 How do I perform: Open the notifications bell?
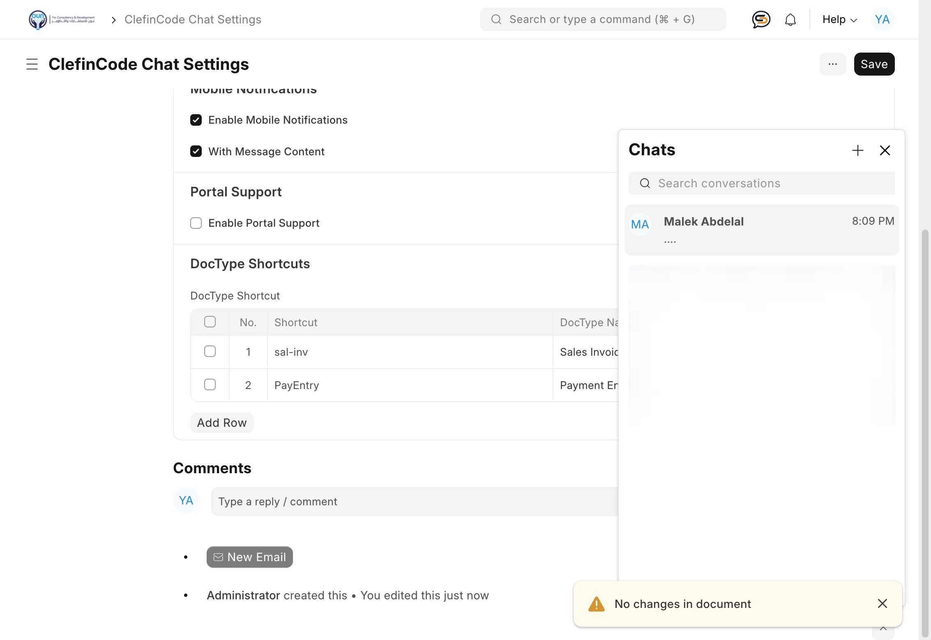coord(790,19)
